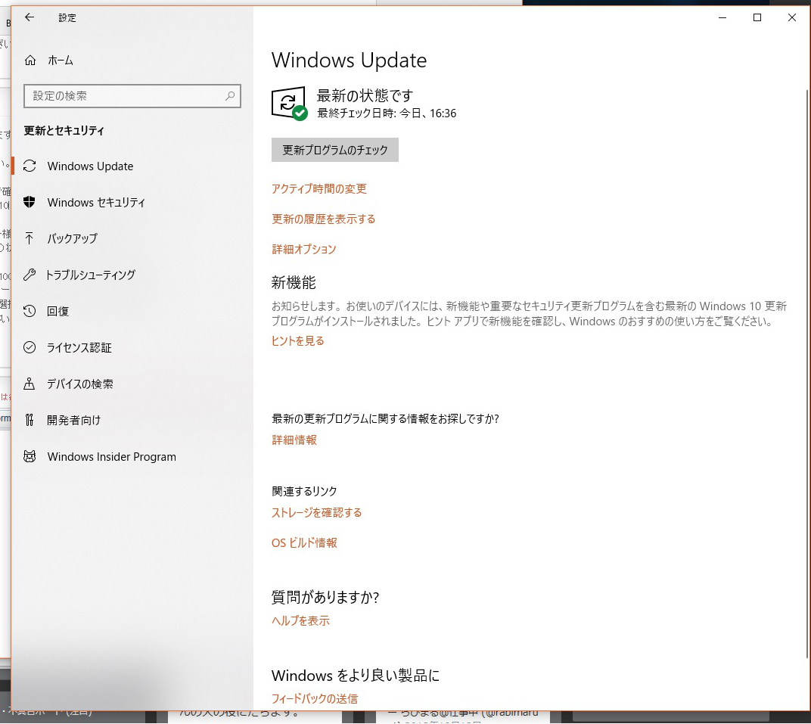Viewport: 811px width, 724px height.
Task: Open the 回復 section
Action: (x=132, y=311)
